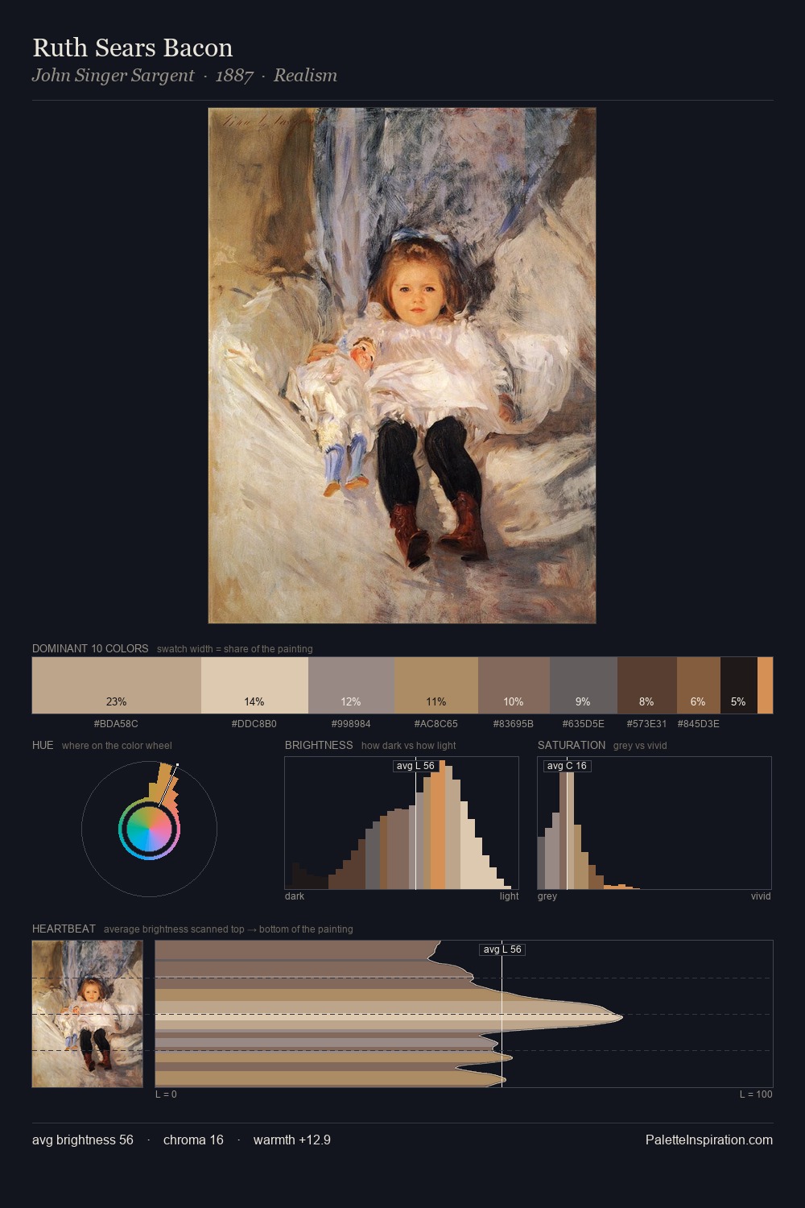Click the hue color wheel center
The width and height of the screenshot is (805, 1208).
(x=149, y=829)
